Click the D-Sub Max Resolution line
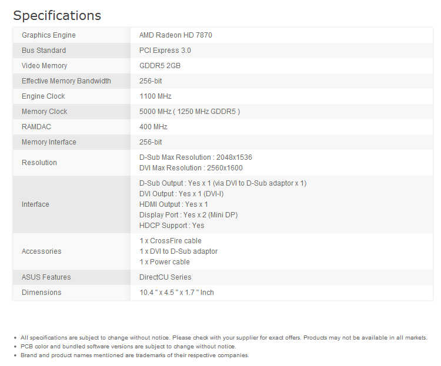The image size is (441, 366). 195,157
